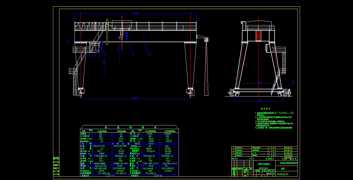This screenshot has width=353, height=180.
Task: Click the QU100 rail type cell
Action: coord(168,151)
